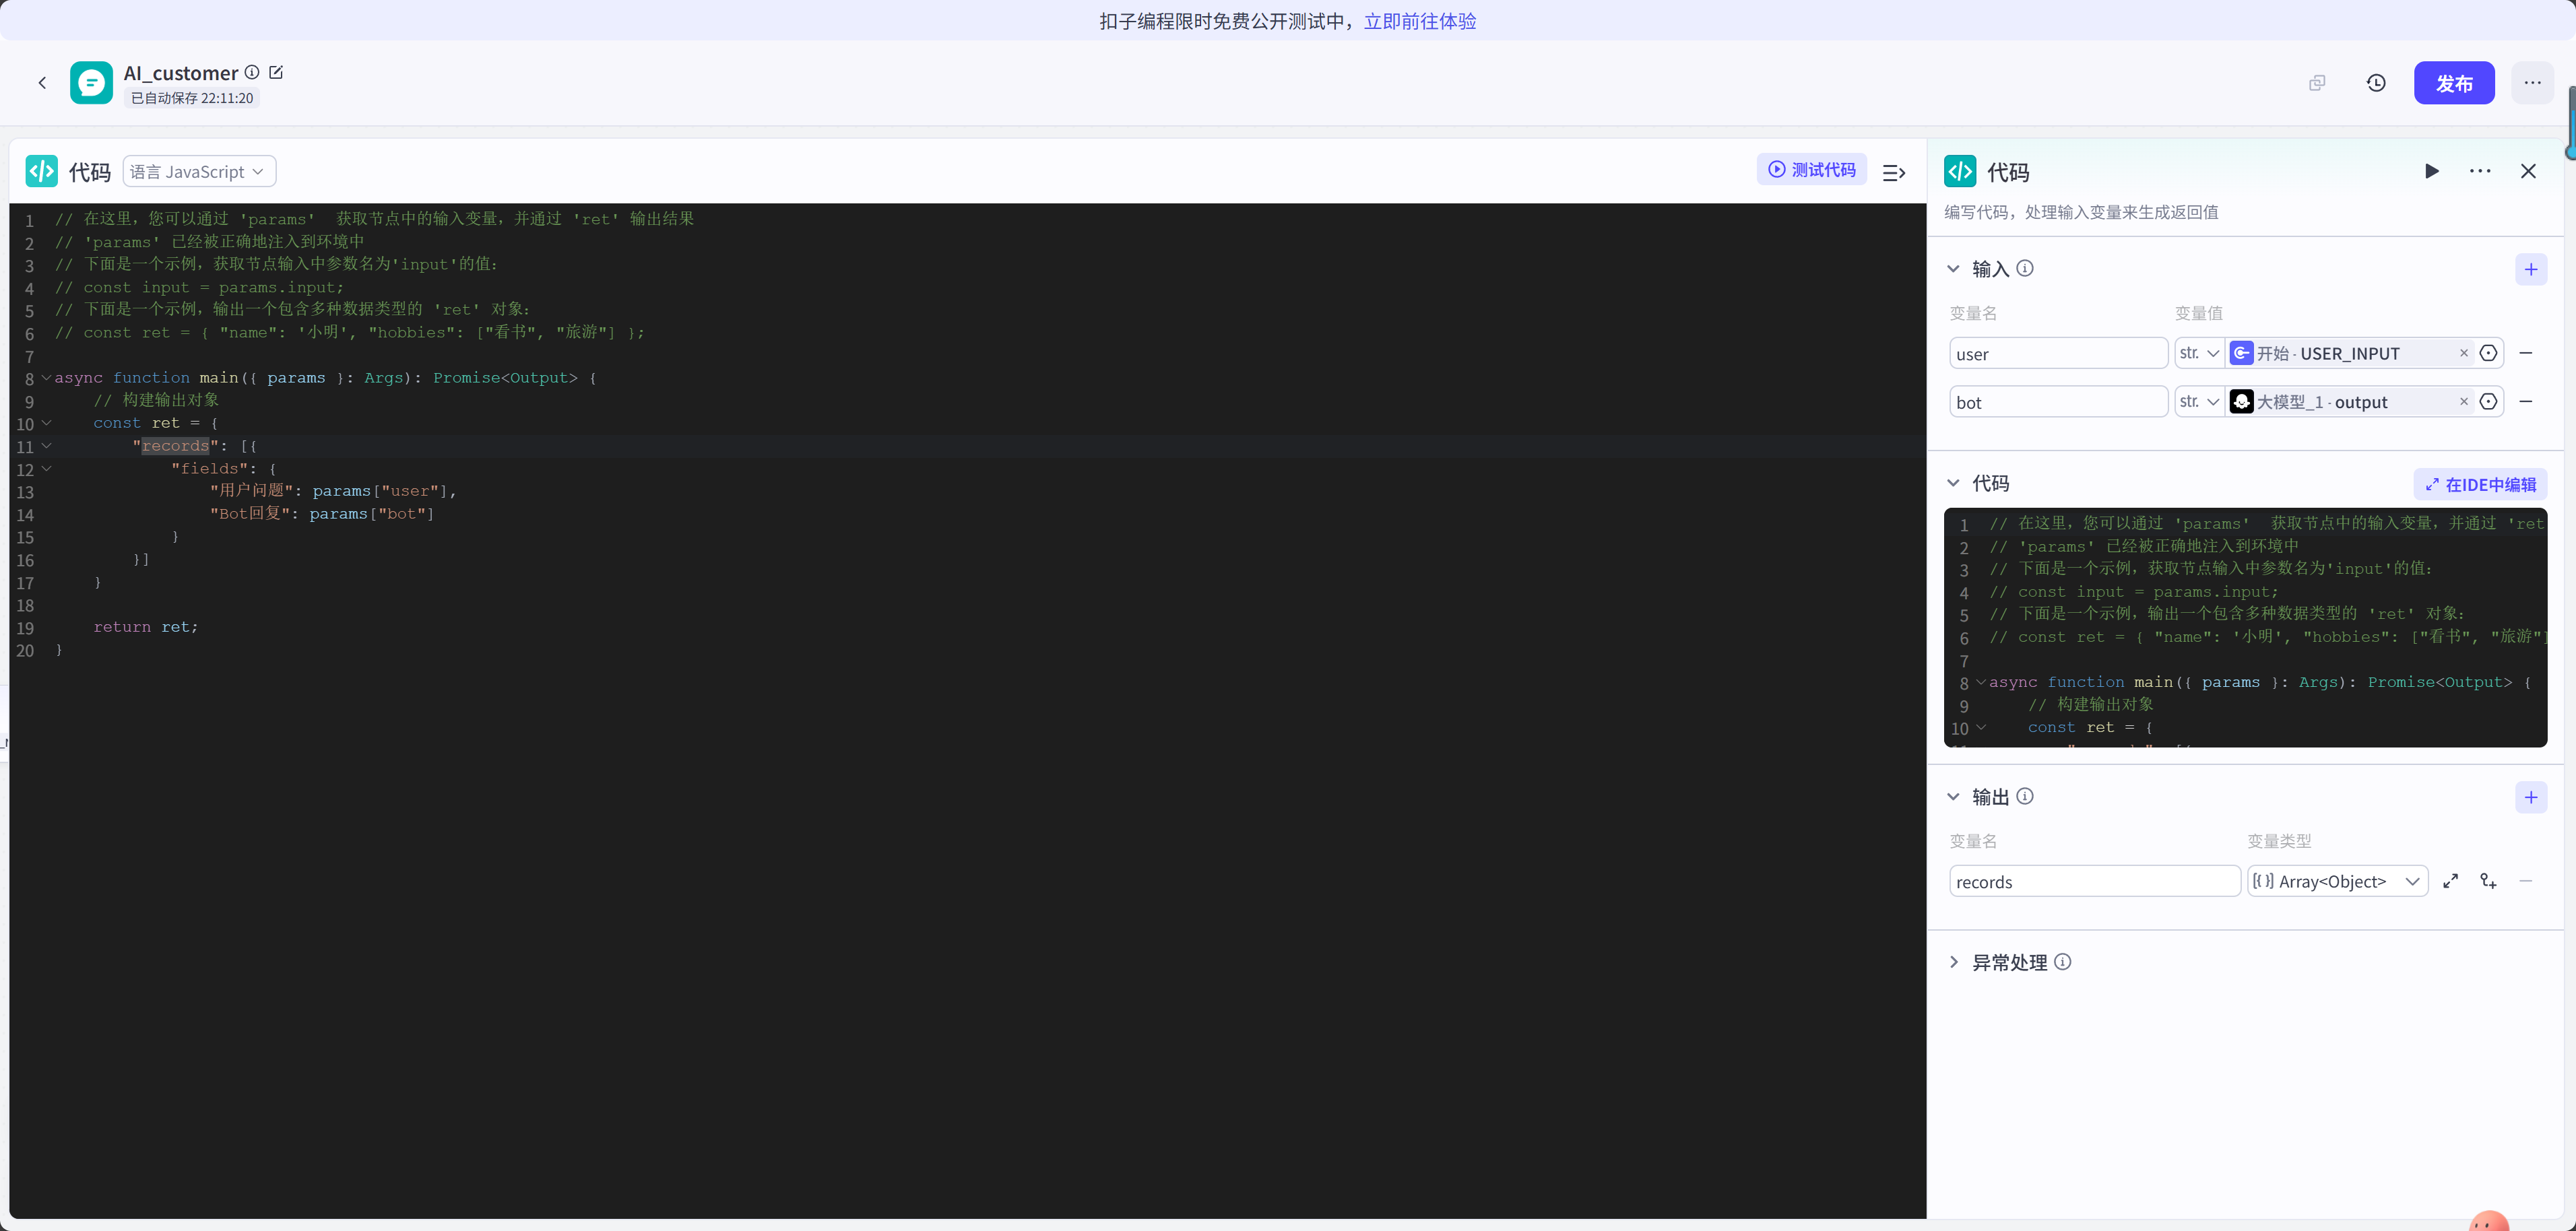
Task: Add a new input variable with plus
Action: click(2530, 269)
